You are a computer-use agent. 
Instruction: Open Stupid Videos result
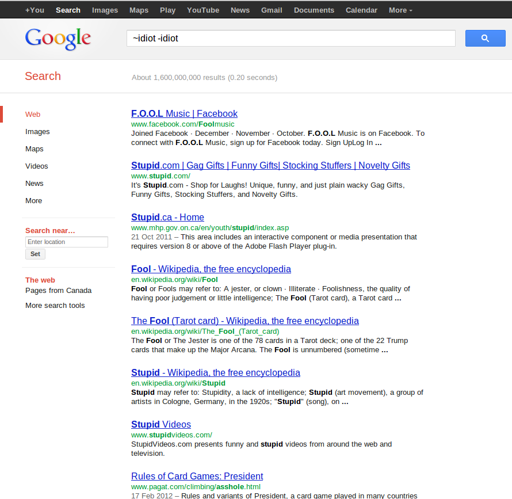coord(161,425)
